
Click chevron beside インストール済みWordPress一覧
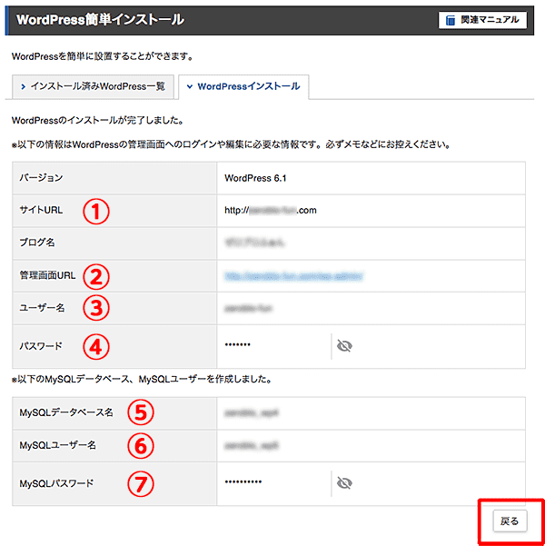click(x=23, y=86)
